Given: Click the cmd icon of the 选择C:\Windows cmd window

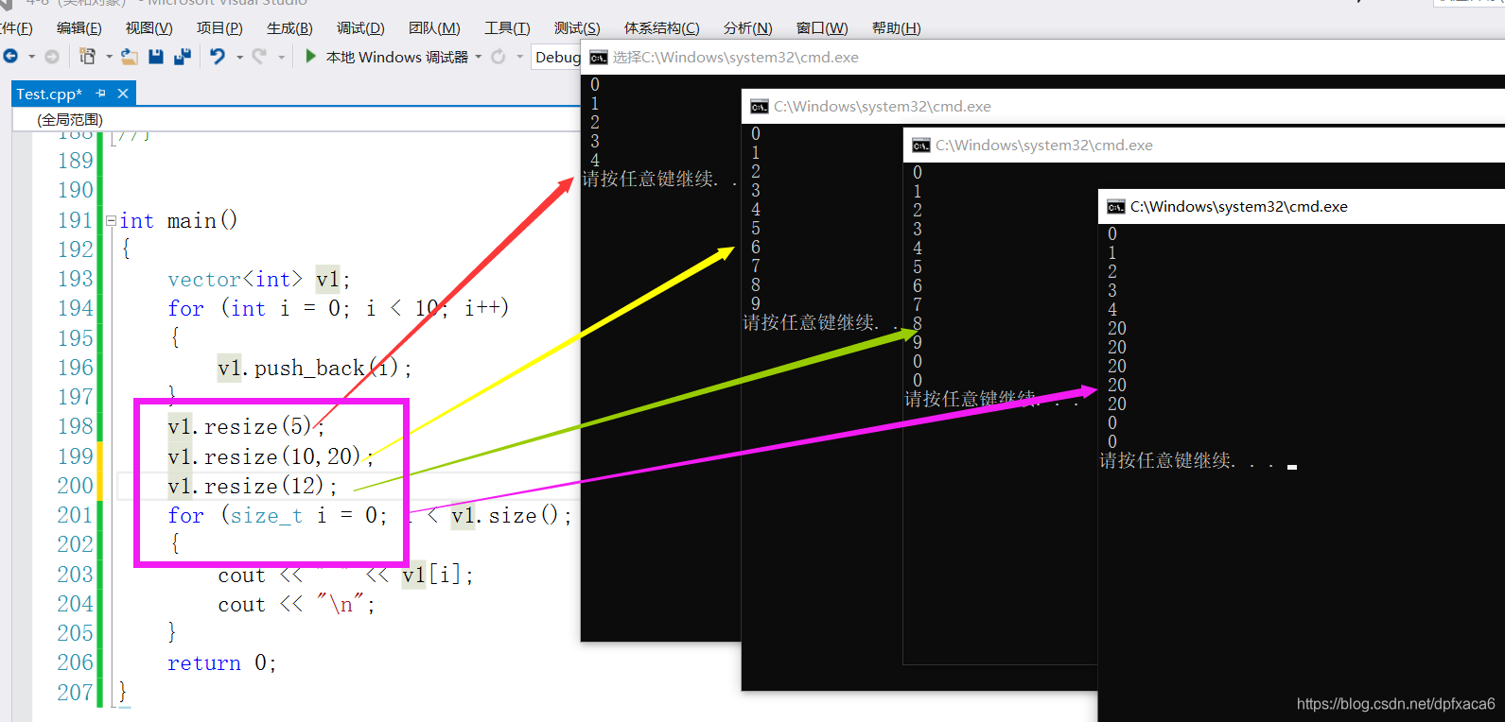Looking at the screenshot, I should (x=598, y=58).
